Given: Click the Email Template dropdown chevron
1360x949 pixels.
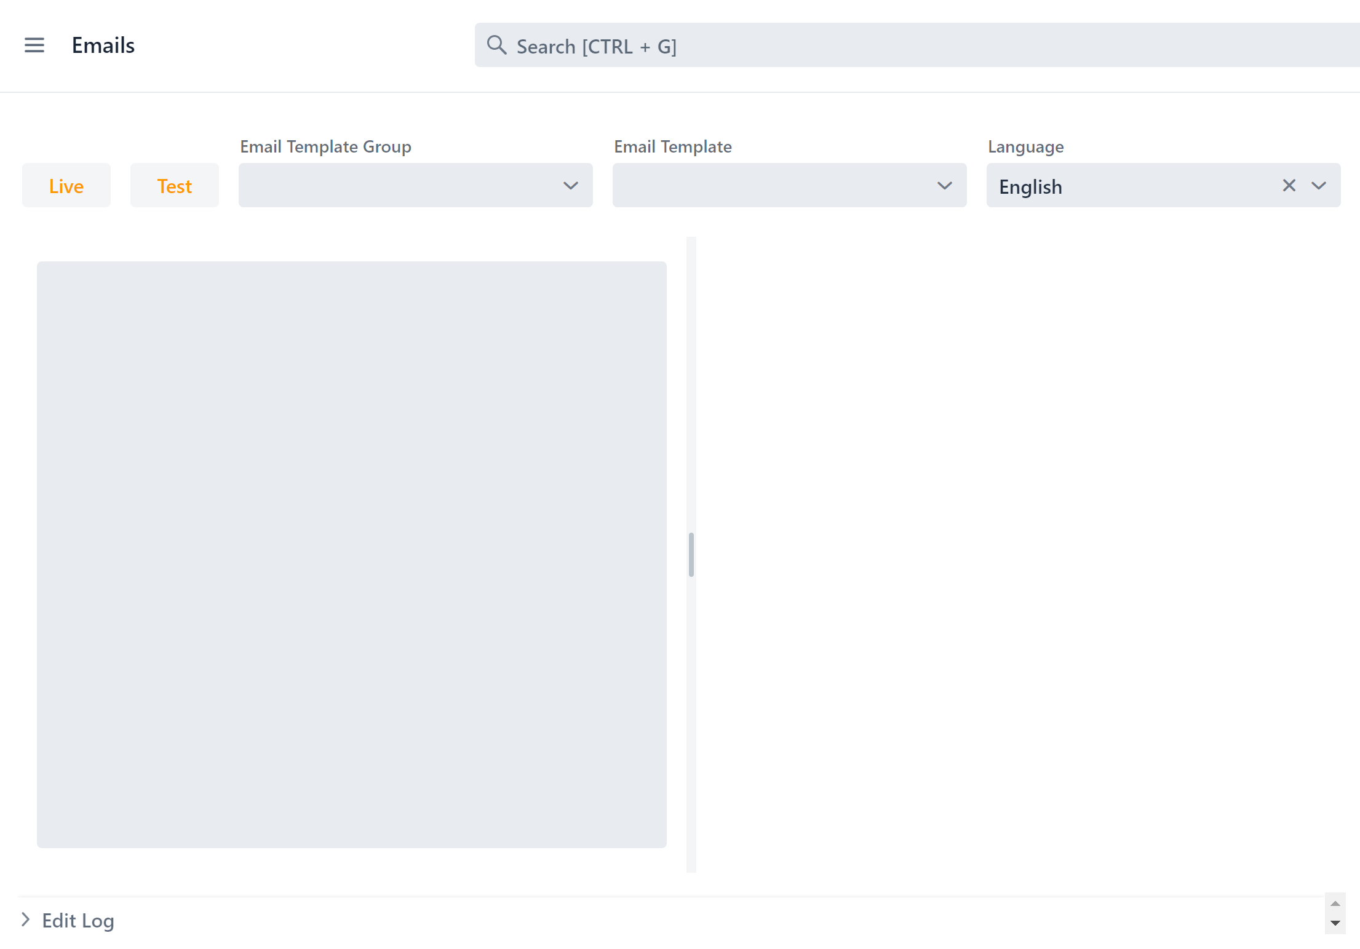Looking at the screenshot, I should pyautogui.click(x=944, y=185).
